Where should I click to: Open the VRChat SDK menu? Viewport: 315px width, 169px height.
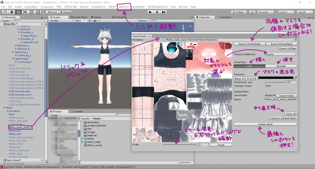point(70,7)
